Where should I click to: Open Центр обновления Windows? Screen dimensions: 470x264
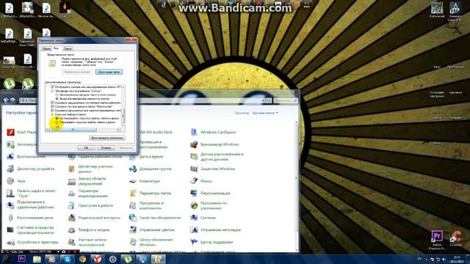click(x=151, y=242)
